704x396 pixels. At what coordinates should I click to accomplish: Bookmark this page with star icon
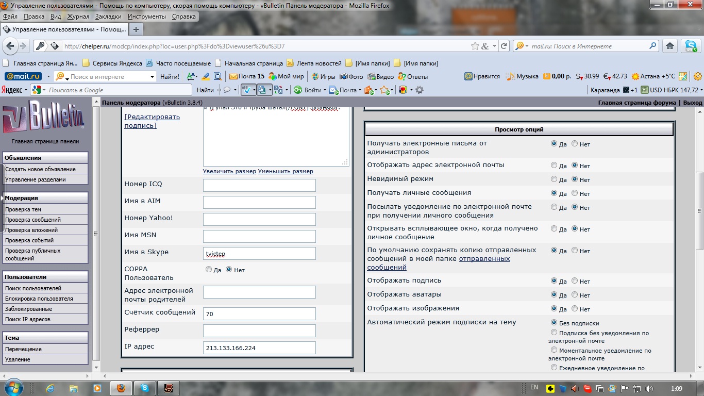coord(475,46)
